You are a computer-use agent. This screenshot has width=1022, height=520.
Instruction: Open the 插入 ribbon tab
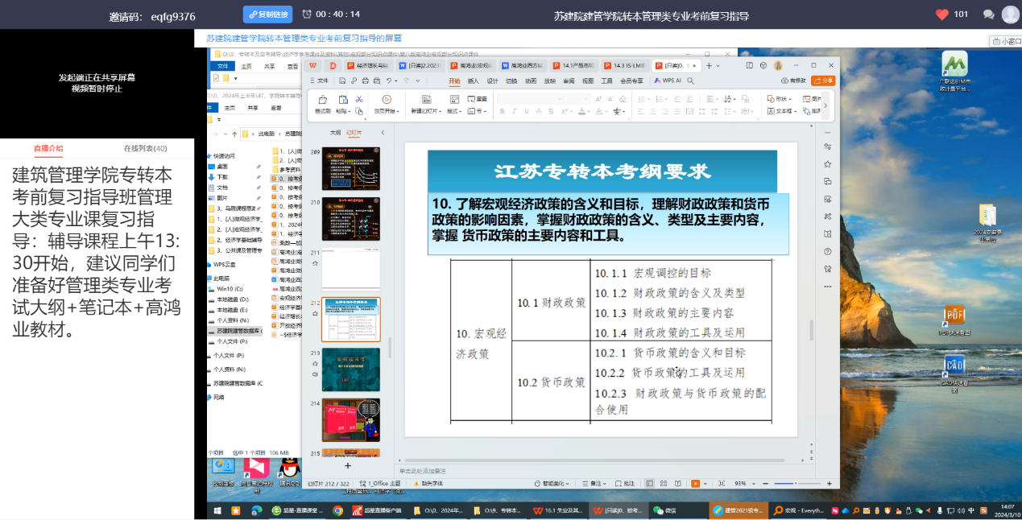pyautogui.click(x=473, y=80)
